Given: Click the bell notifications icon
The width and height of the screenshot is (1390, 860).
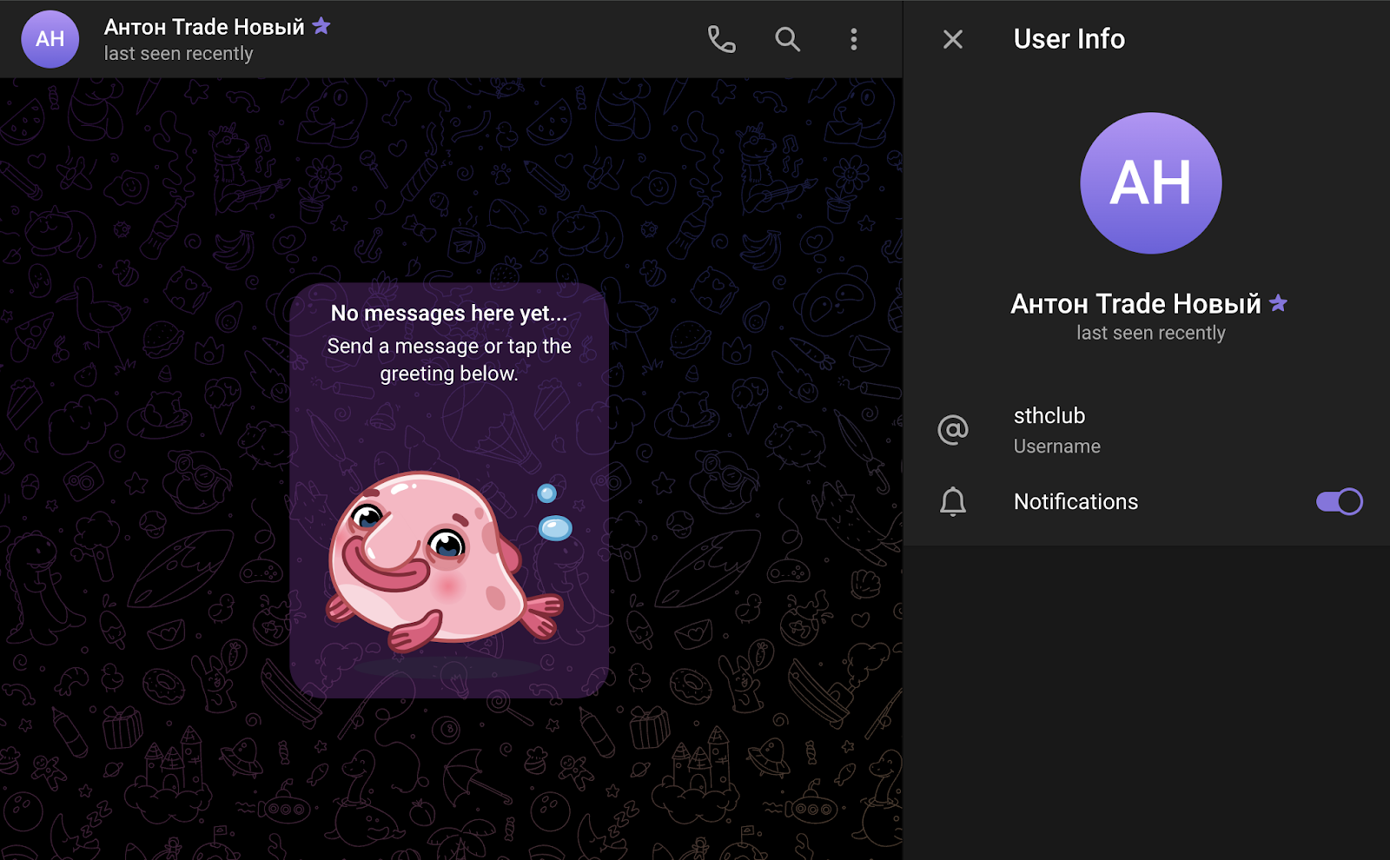Looking at the screenshot, I should pos(953,501).
